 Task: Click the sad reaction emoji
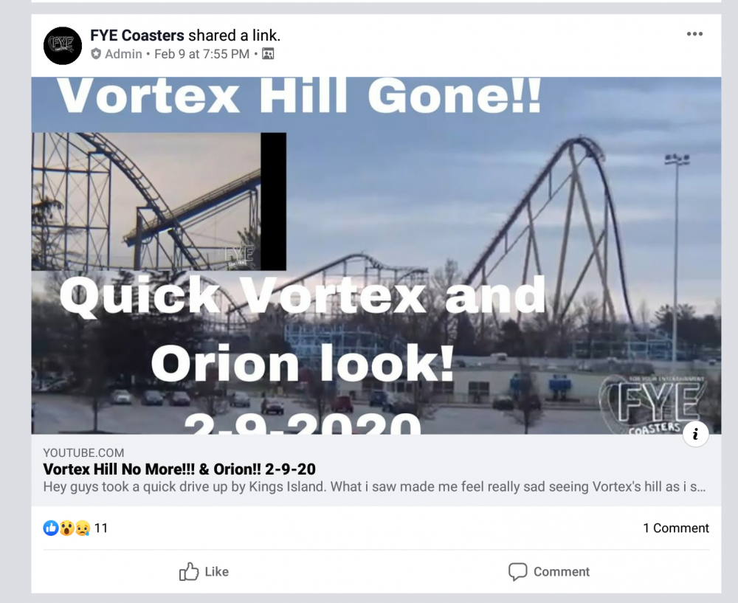[83, 528]
